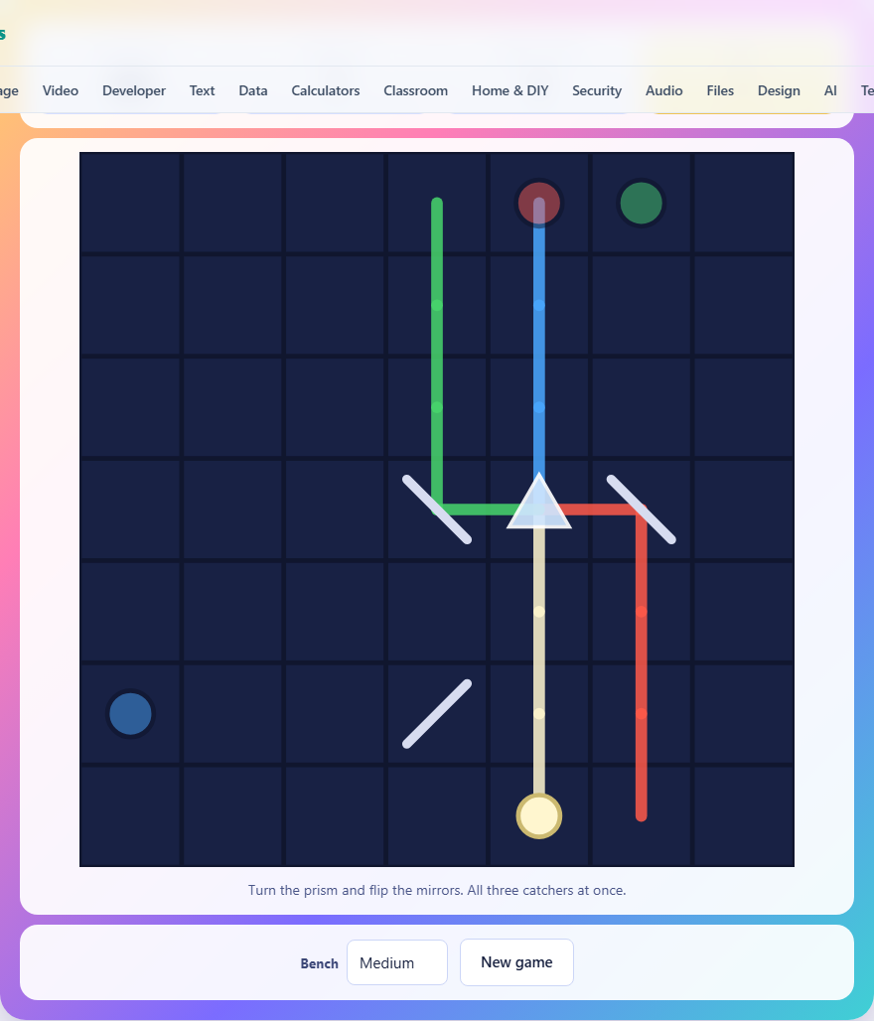The width and height of the screenshot is (874, 1021).
Task: Open the Video category
Action: click(x=61, y=90)
